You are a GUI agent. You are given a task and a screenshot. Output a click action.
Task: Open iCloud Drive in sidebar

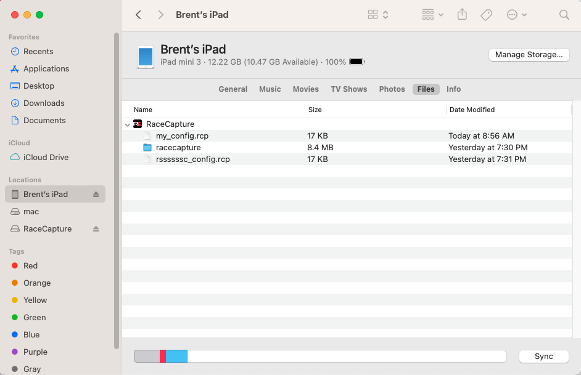click(x=56, y=158)
